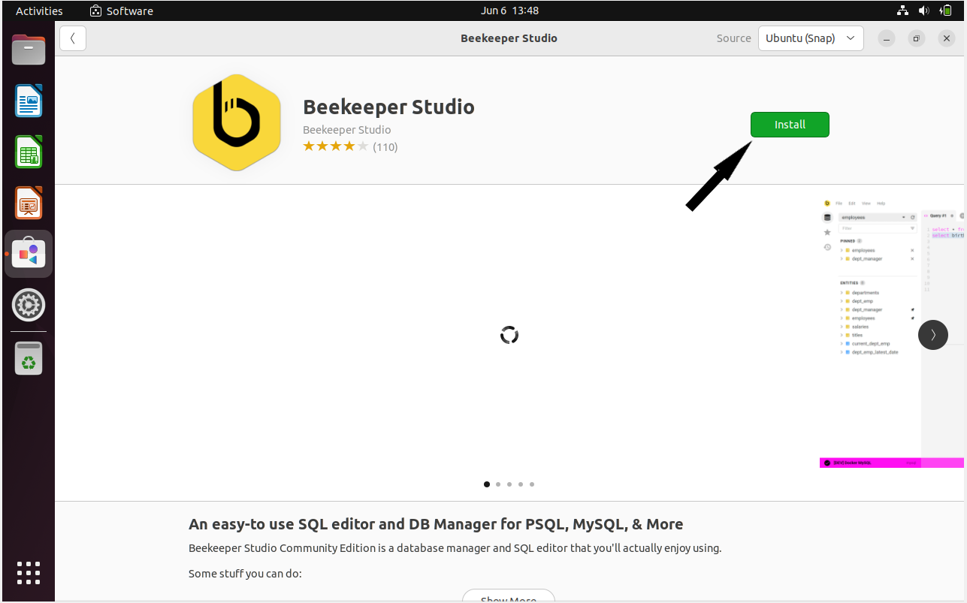Minimize the Software window
Image resolution: width=967 pixels, height=603 pixels.
coord(887,38)
